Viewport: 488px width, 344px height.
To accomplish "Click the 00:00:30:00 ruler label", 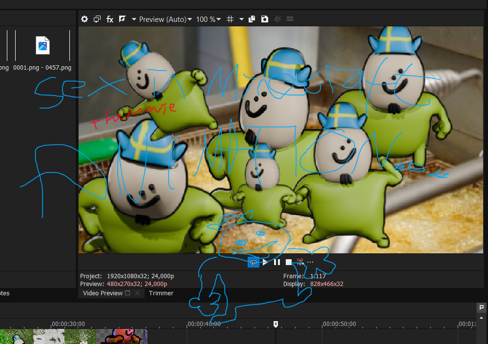I will (68, 324).
